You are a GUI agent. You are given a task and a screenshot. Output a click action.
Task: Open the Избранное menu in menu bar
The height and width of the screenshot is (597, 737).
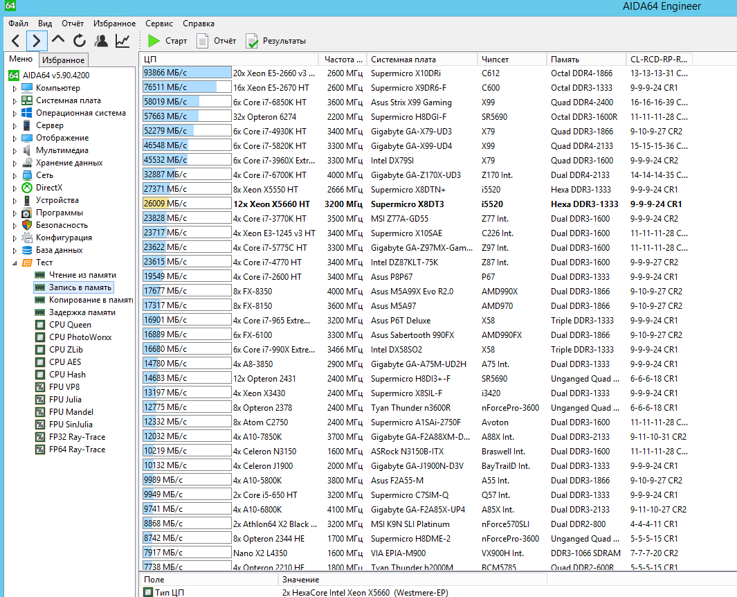tap(114, 24)
